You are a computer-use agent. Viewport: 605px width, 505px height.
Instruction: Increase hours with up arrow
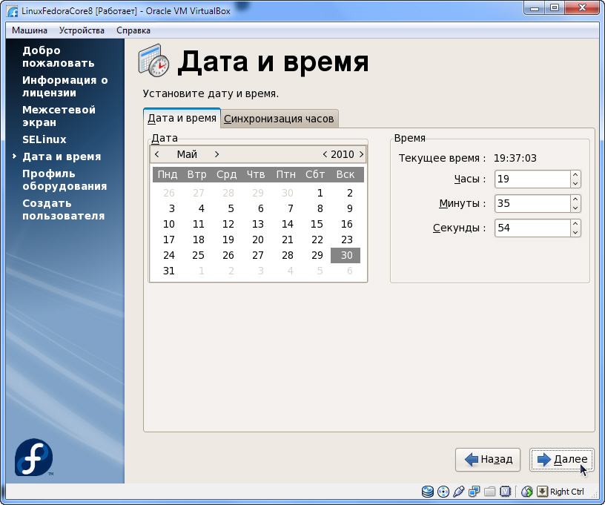point(575,175)
